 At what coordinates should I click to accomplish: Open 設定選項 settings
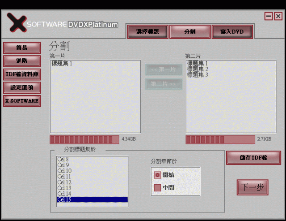pyautogui.click(x=22, y=87)
